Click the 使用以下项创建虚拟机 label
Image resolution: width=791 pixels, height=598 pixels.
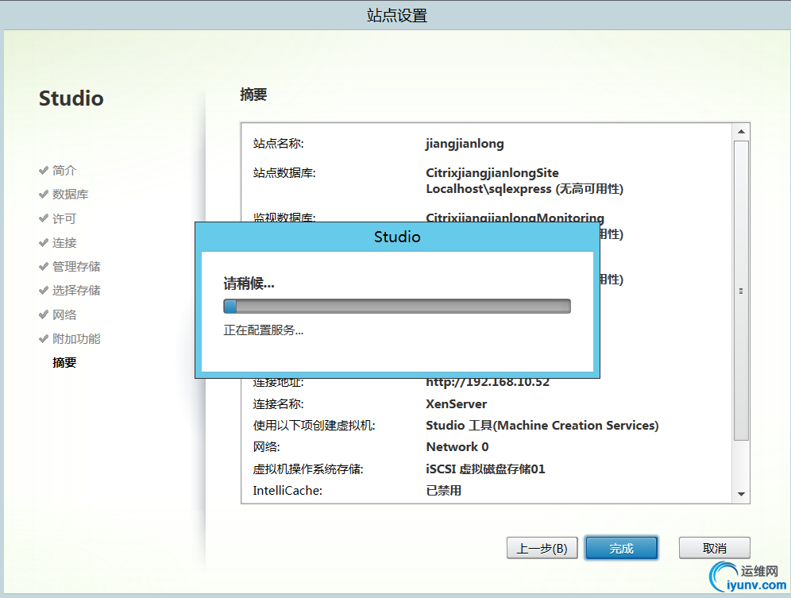(314, 426)
